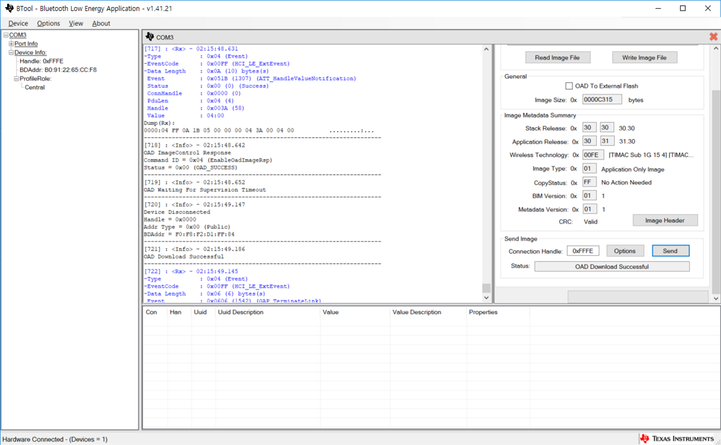The image size is (721, 445).
Task: Click the Texas Instruments logo in status bar
Action: (x=678, y=439)
